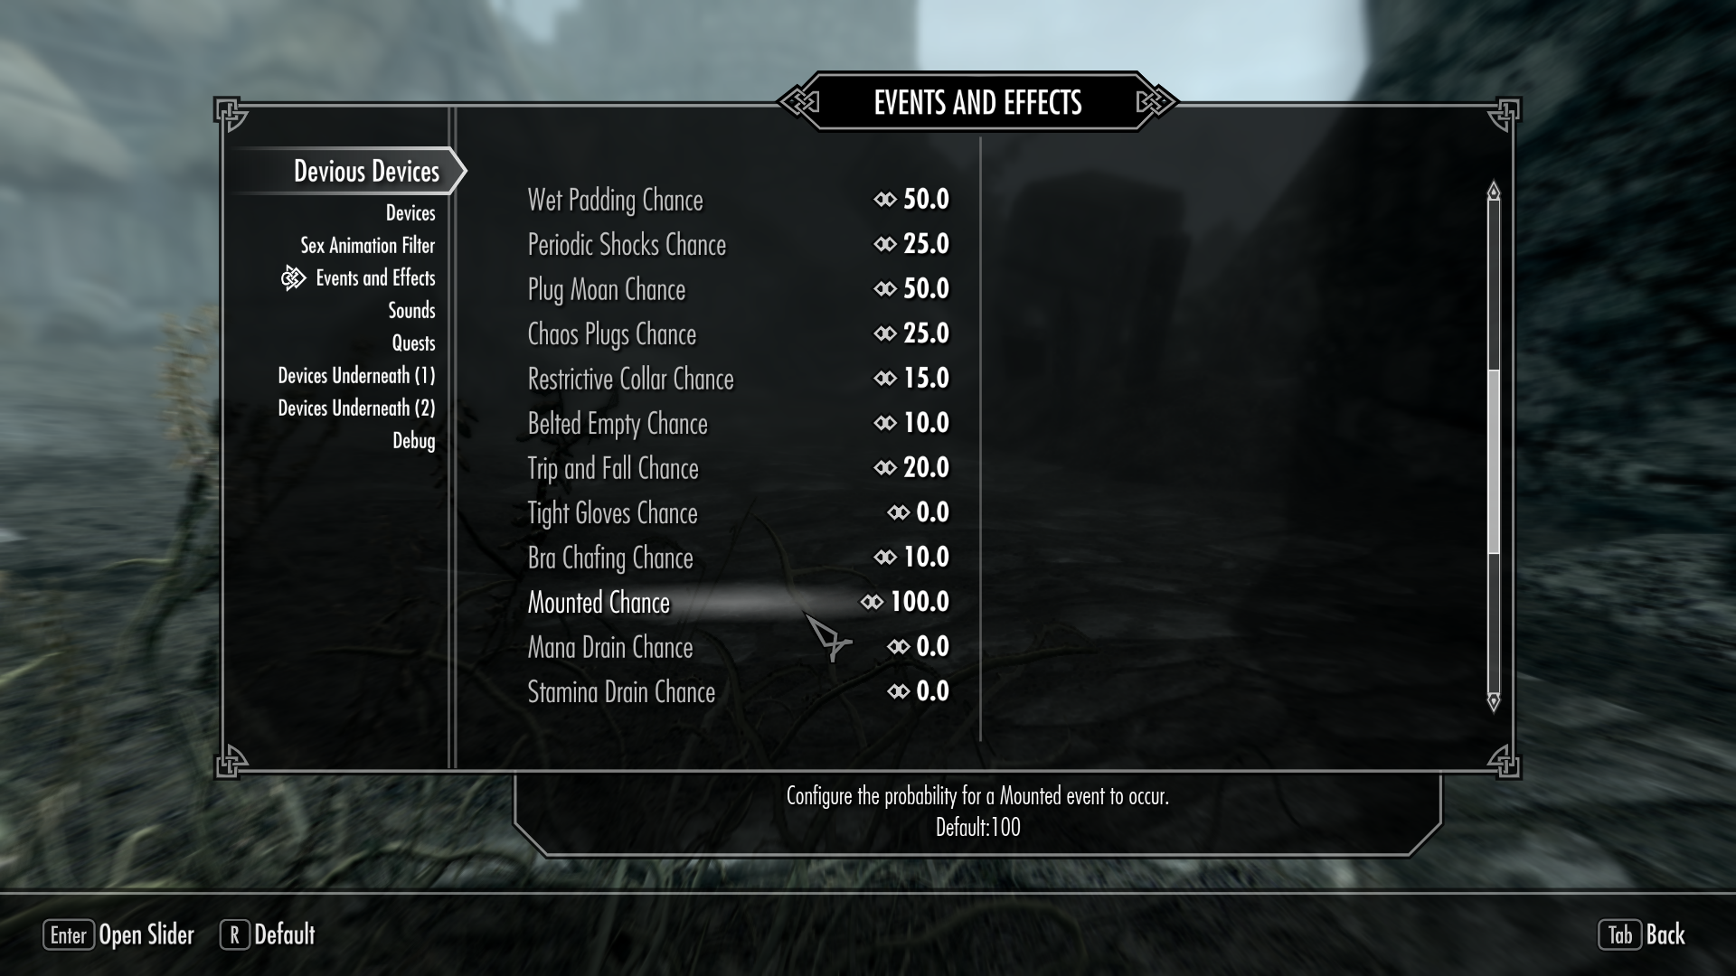1736x976 pixels.
Task: Click the Sounds menu icon
Action: 412,310
